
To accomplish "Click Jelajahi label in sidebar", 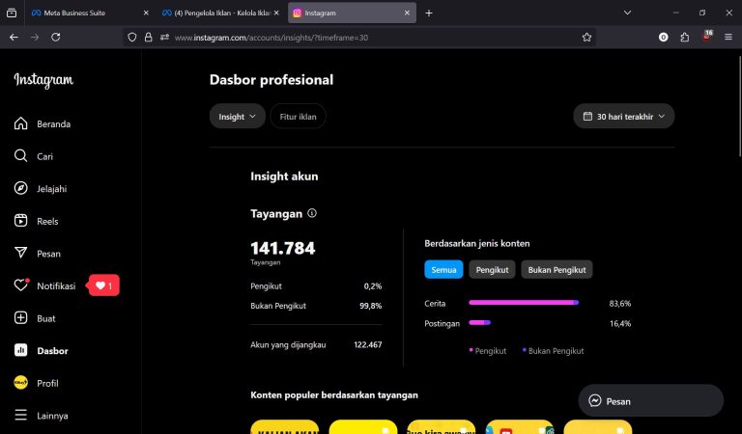I will click(51, 188).
